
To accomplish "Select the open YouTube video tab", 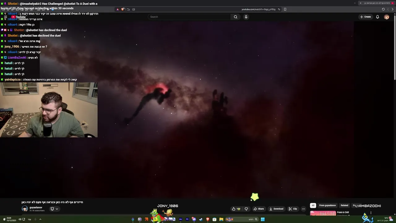I will coord(377,3).
